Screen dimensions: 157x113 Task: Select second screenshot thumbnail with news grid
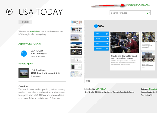coord(76,30)
